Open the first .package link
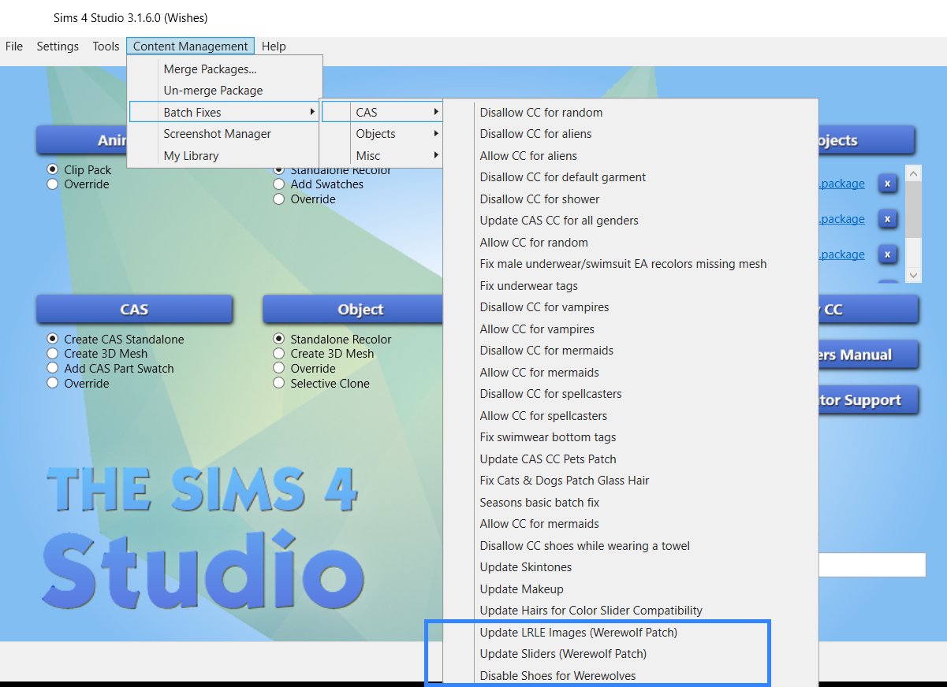 point(842,184)
